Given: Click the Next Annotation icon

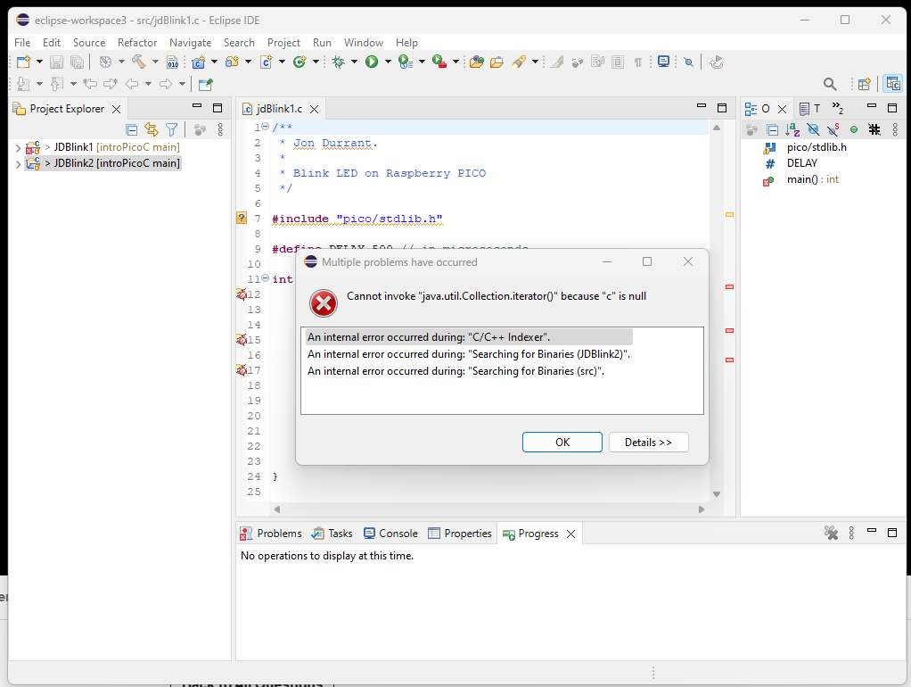Looking at the screenshot, I should [22, 84].
